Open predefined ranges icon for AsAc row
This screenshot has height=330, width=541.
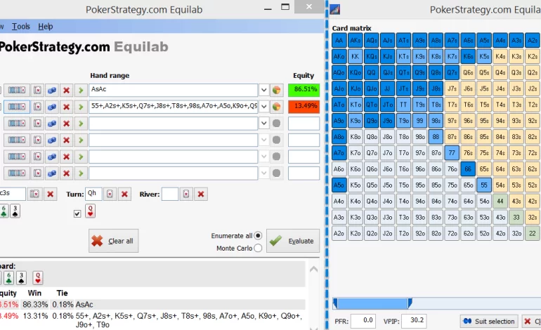pyautogui.click(x=17, y=91)
